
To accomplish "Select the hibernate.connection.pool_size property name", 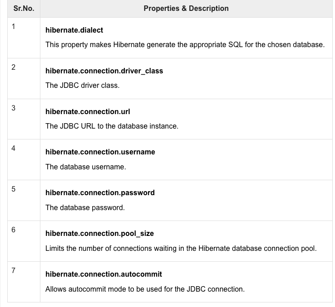I will 99,234.
